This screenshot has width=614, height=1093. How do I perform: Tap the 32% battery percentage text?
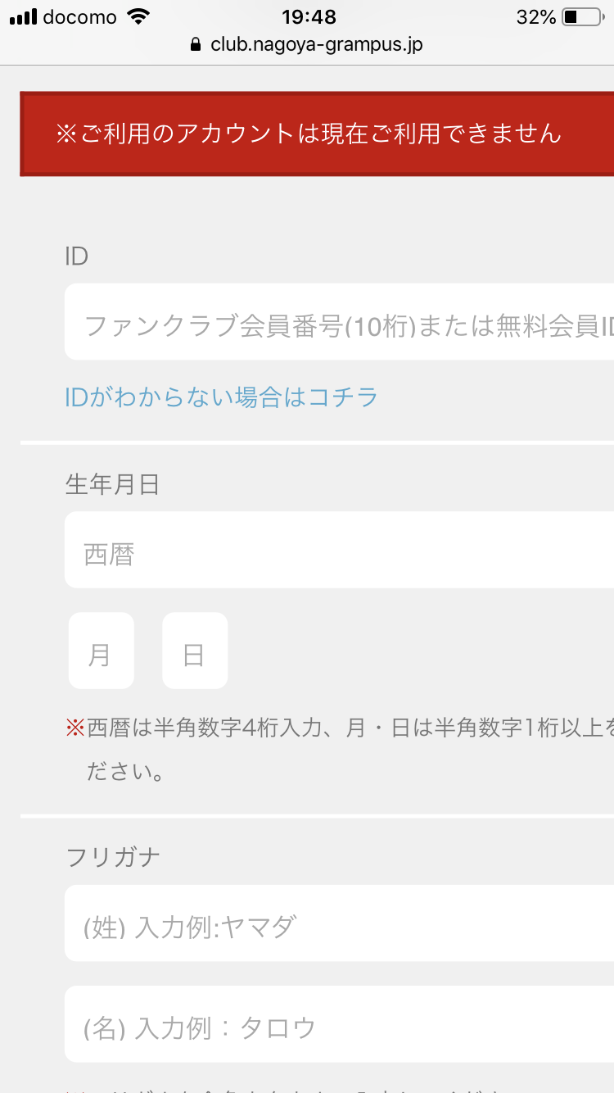(x=536, y=17)
